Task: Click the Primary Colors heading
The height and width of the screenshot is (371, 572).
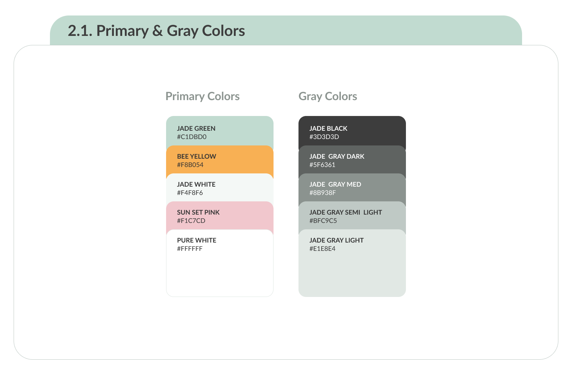Action: 202,96
